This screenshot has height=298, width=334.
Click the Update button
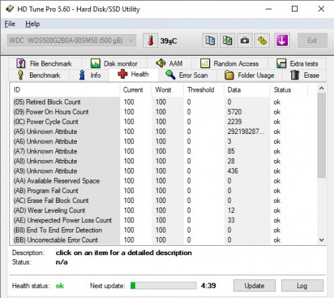(x=255, y=285)
